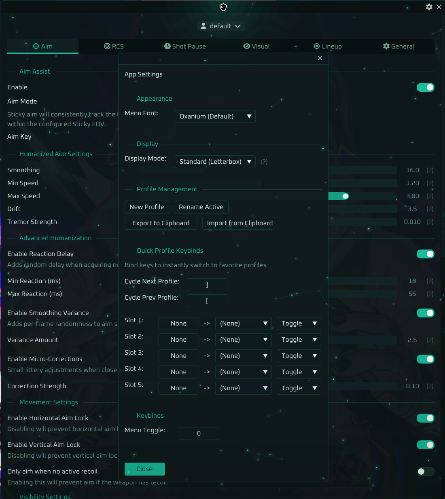445x499 pixels.
Task: Enable Only aim when no active recoil
Action: tap(426, 472)
